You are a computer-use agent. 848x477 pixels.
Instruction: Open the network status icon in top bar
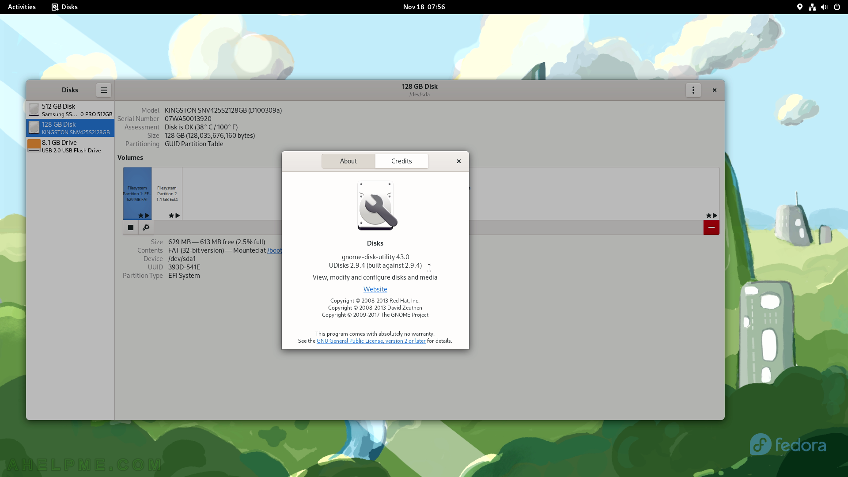pyautogui.click(x=812, y=7)
